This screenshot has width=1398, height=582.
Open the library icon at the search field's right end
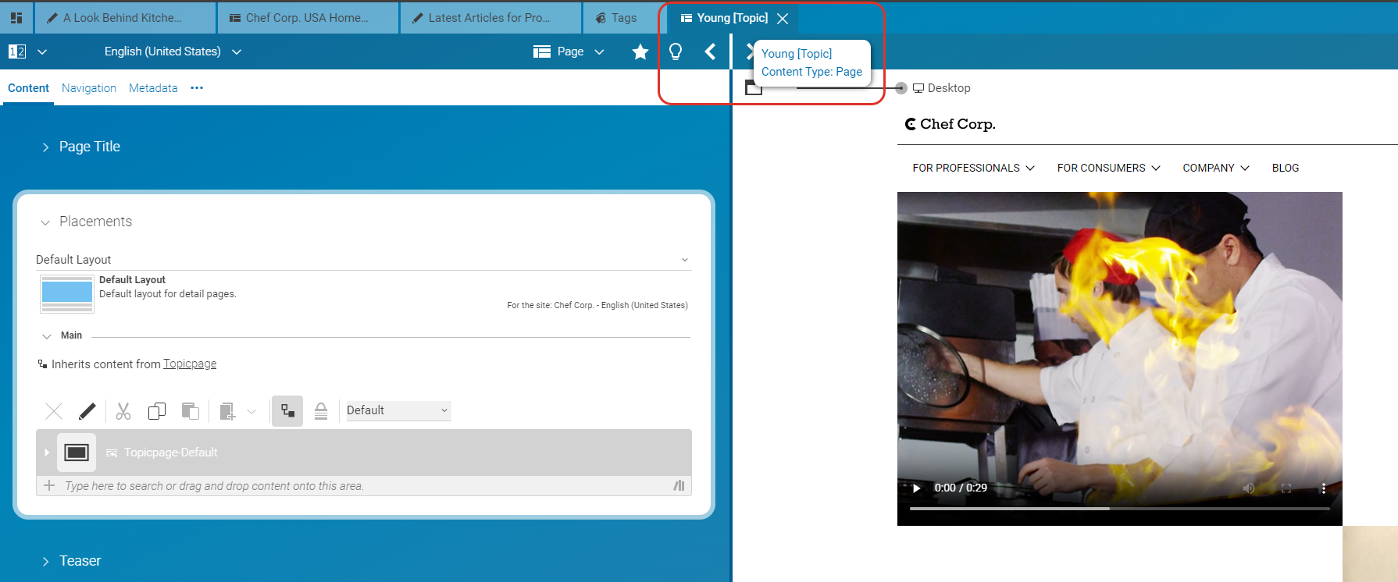pos(679,485)
